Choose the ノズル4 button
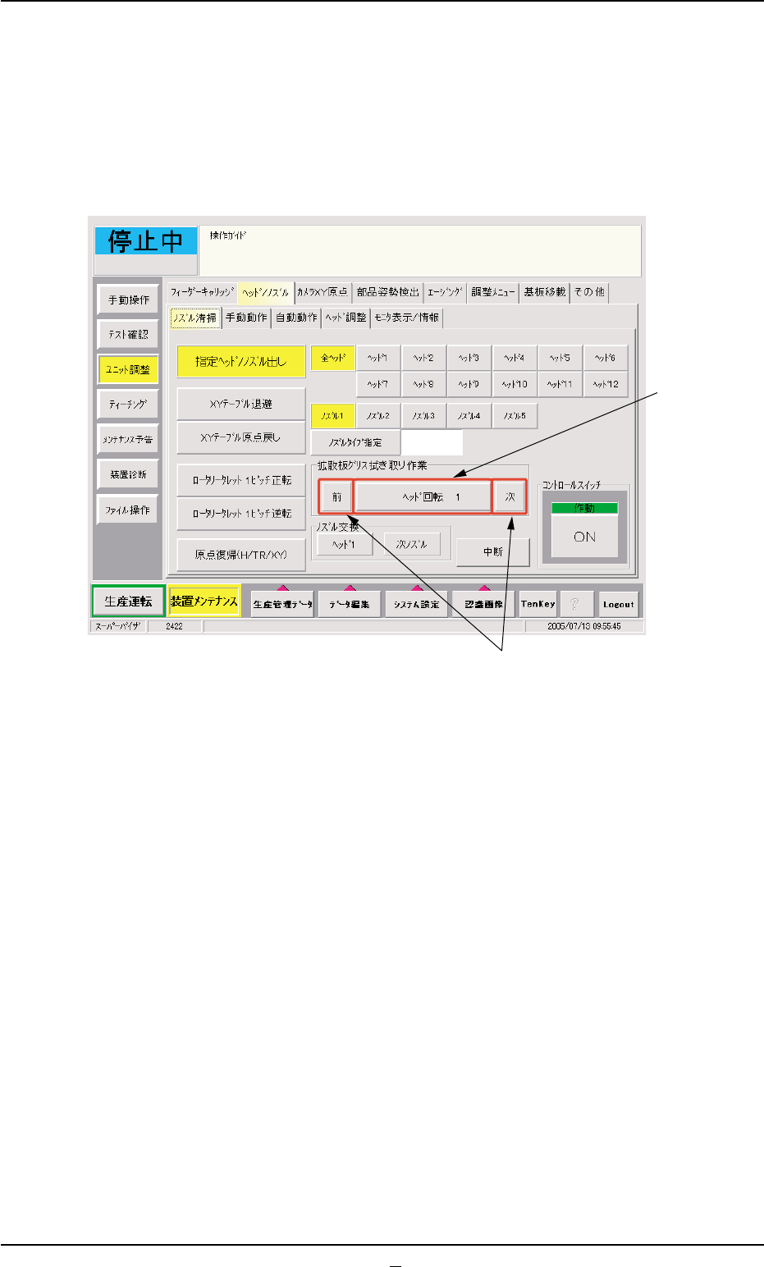The width and height of the screenshot is (764, 1267). click(x=469, y=416)
